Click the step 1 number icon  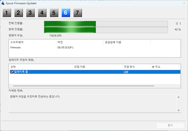coord(7,13)
